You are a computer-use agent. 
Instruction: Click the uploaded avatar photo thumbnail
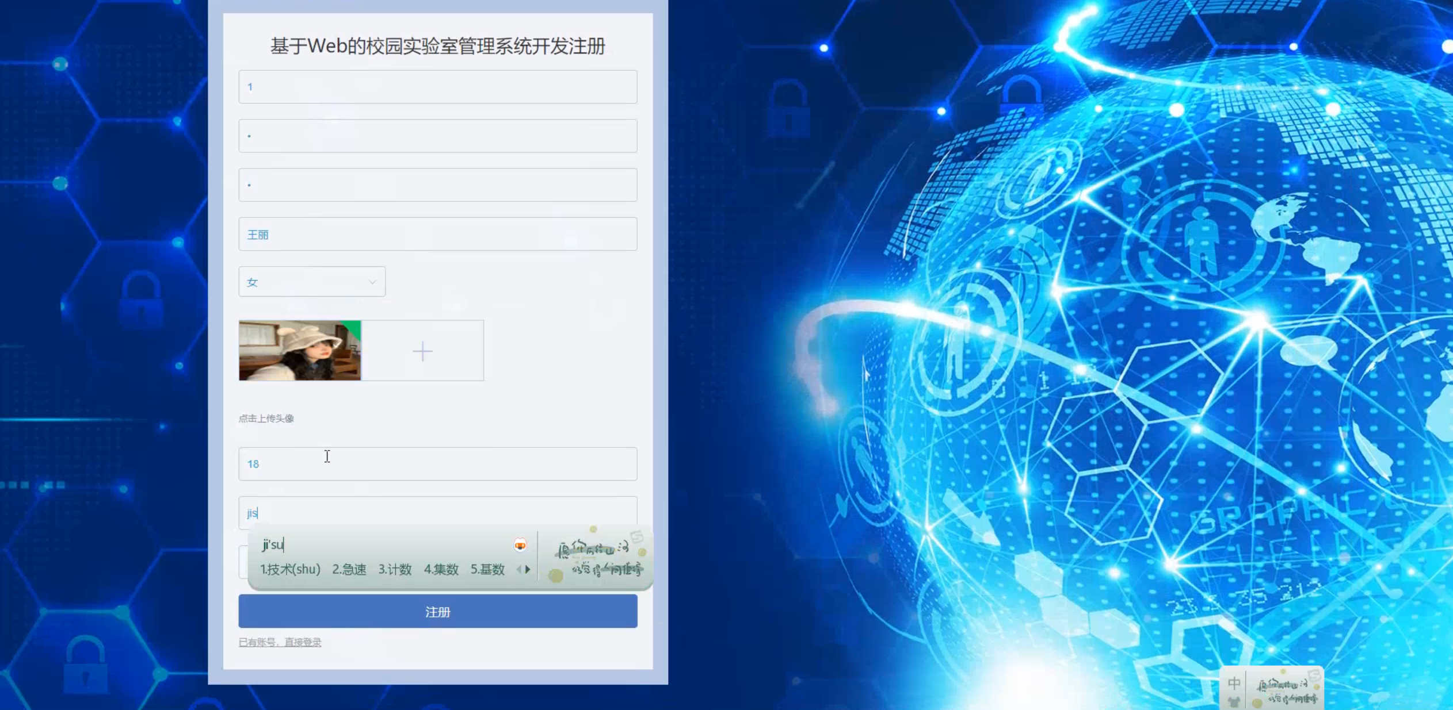[299, 351]
